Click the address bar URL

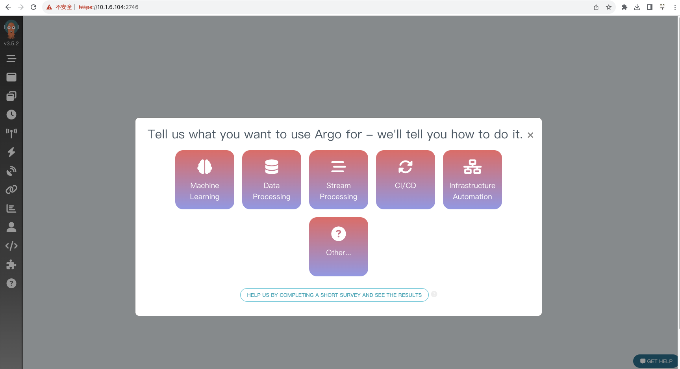point(109,7)
